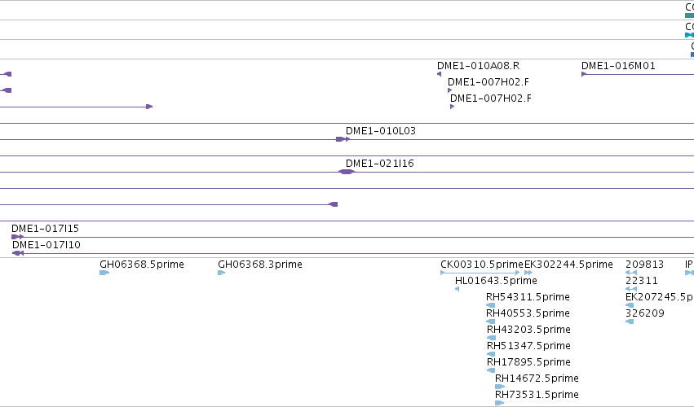Screen dimensions: 694x407
Task: Click the RH73531.5prime EST label
Action: point(537,395)
